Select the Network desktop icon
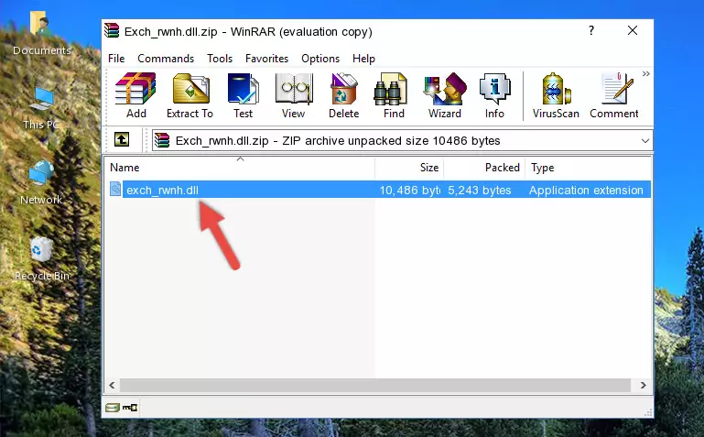 [41, 183]
